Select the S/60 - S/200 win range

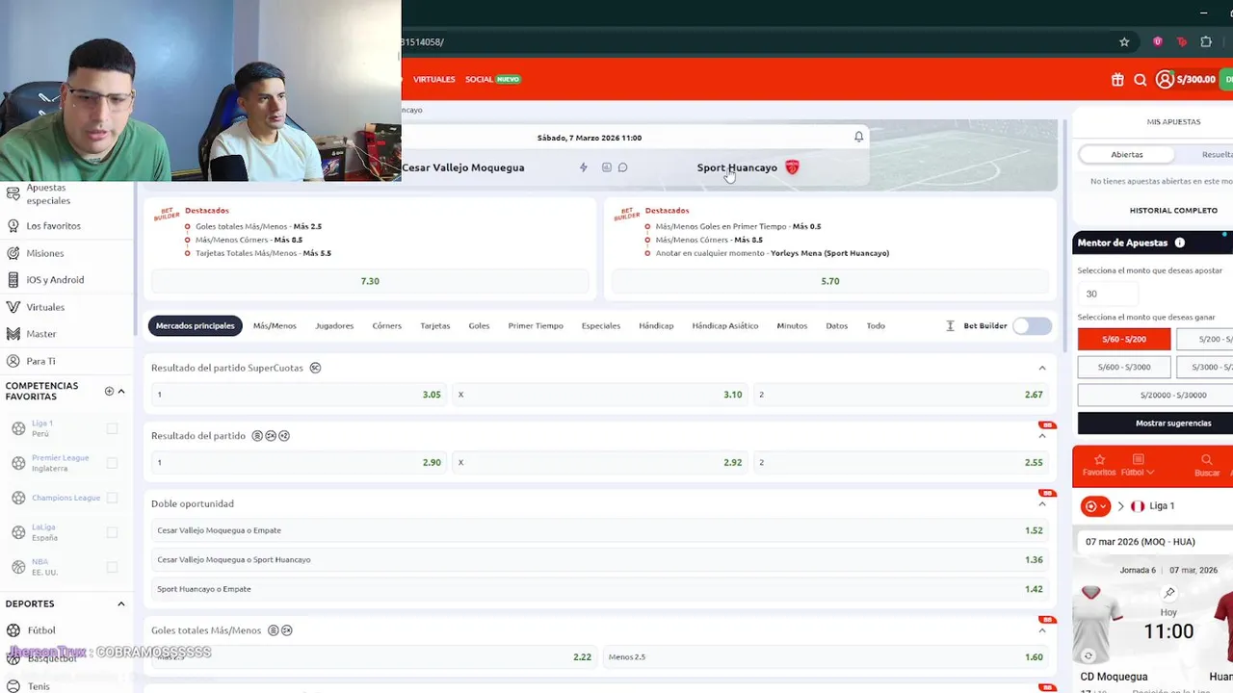1124,340
